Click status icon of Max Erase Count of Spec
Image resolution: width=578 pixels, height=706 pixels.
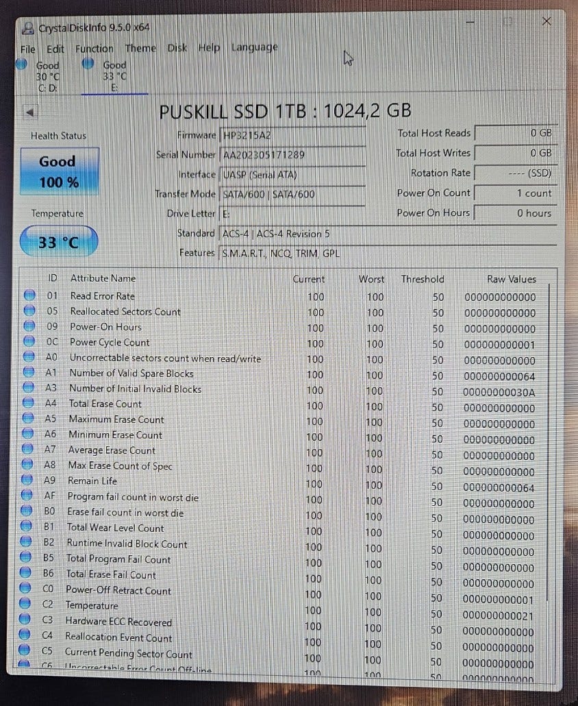(27, 464)
